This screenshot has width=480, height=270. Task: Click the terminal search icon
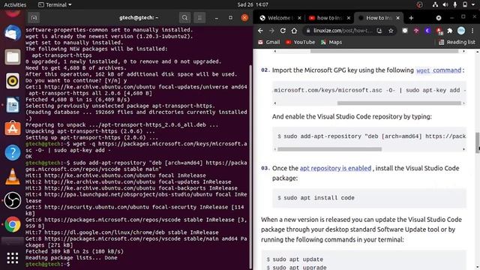coord(185,18)
